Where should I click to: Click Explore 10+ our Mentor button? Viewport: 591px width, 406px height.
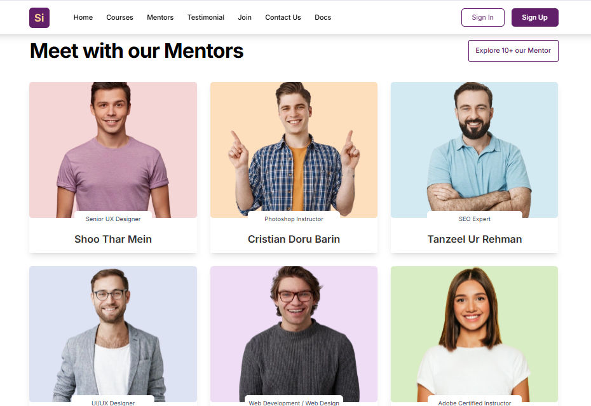click(x=513, y=51)
